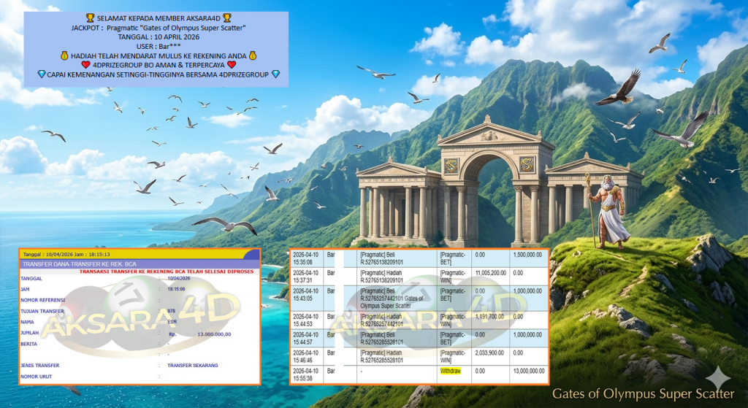
Task: Click the sparkle star icon above game title
Action: (718, 379)
